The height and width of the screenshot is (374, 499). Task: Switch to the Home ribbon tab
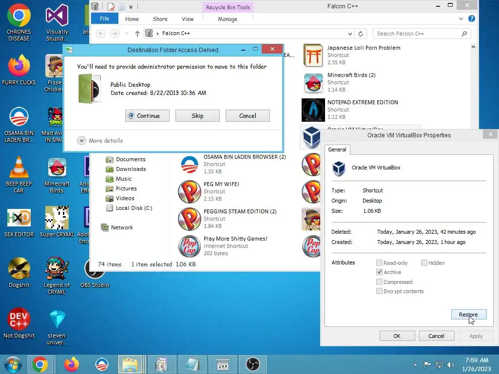pos(132,19)
